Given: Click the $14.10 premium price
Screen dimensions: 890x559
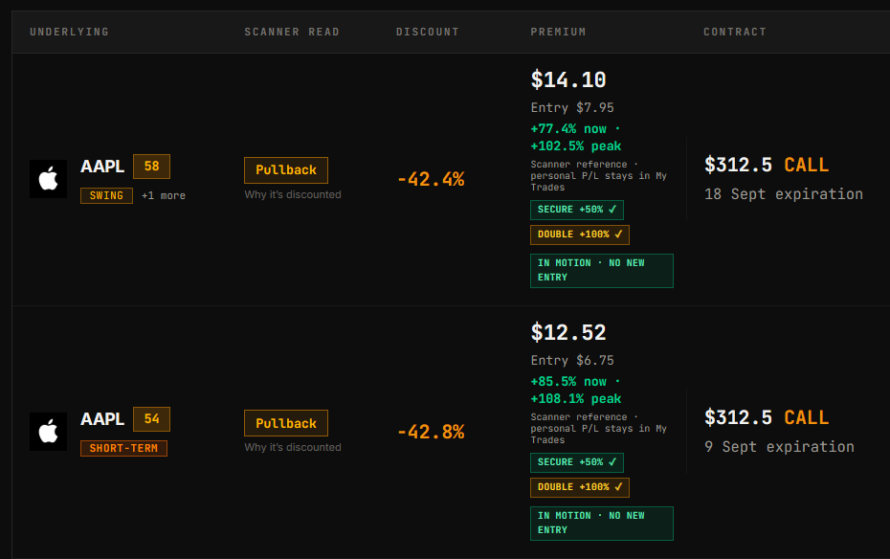Looking at the screenshot, I should (x=568, y=80).
